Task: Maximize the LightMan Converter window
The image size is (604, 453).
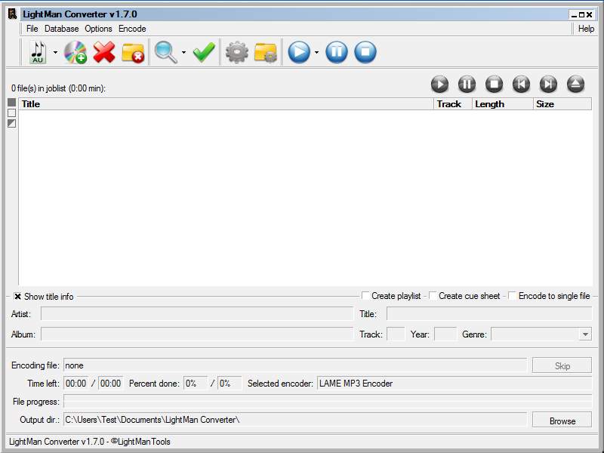Action: pos(581,14)
